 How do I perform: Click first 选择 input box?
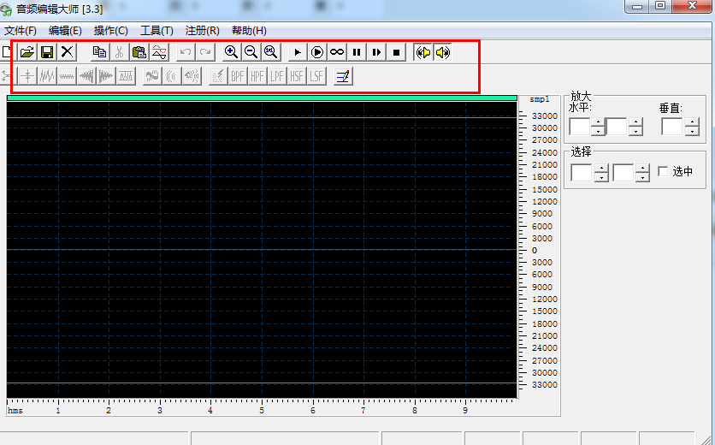582,173
